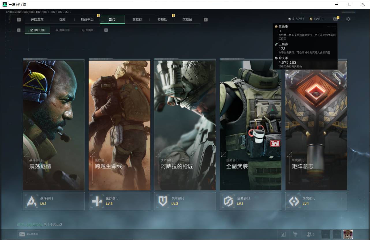The image size is (370, 240).
Task: Open the mail inbox envelope icon
Action: click(x=335, y=19)
